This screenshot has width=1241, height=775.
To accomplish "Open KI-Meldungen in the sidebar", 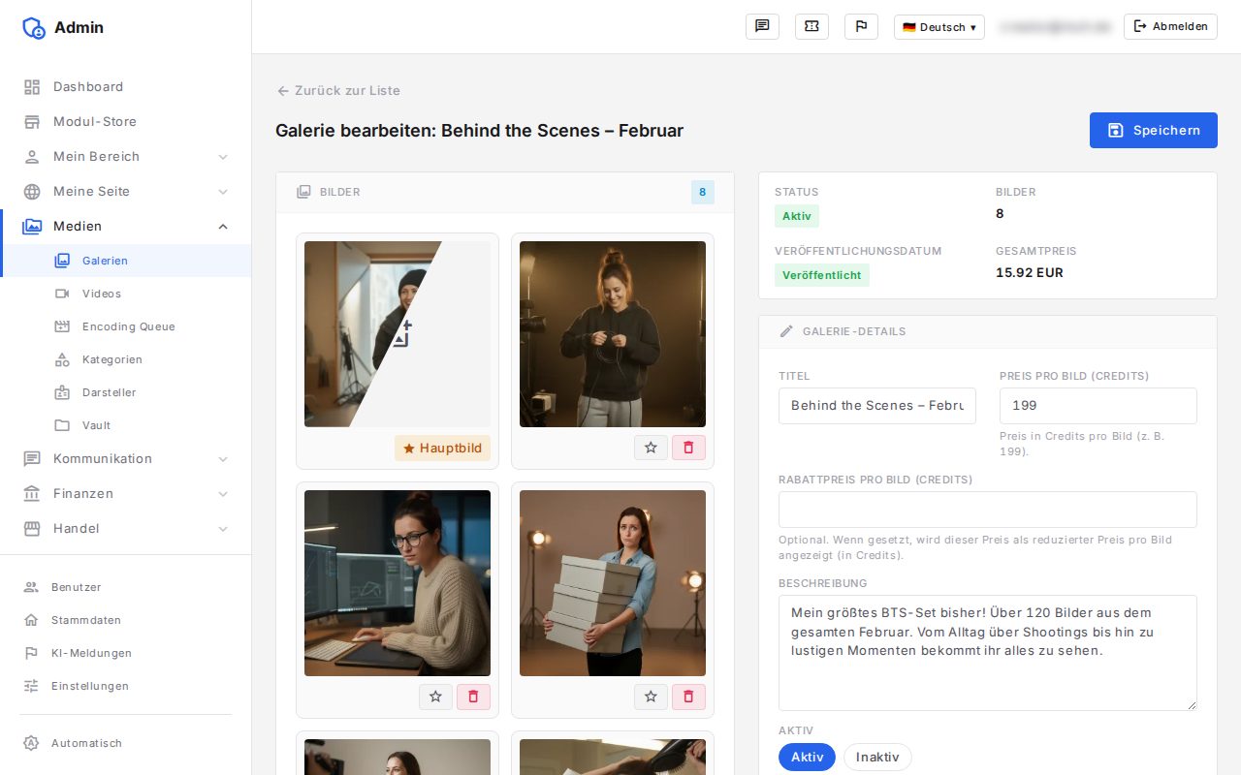I will 125,653.
